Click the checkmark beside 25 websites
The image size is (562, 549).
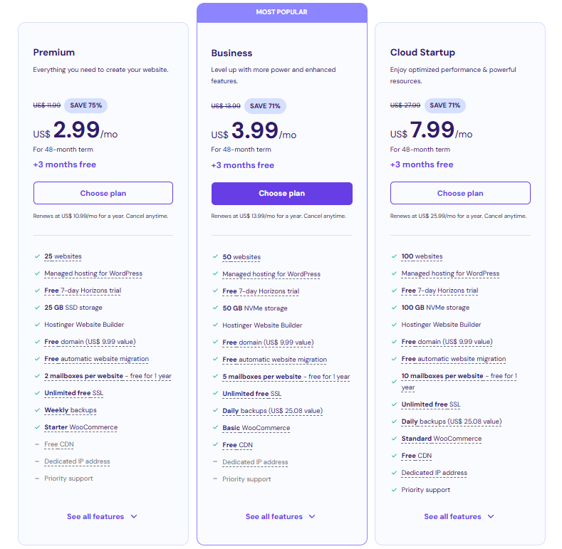pyautogui.click(x=37, y=256)
